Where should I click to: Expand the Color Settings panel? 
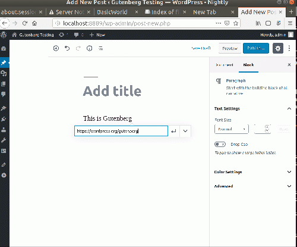pos(252,172)
